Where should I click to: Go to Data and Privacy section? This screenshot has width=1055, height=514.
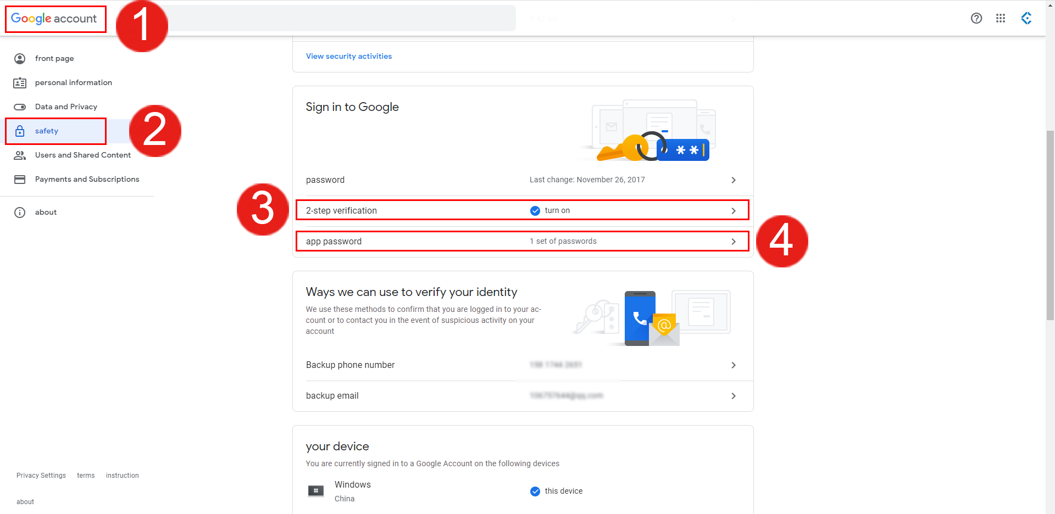(66, 107)
